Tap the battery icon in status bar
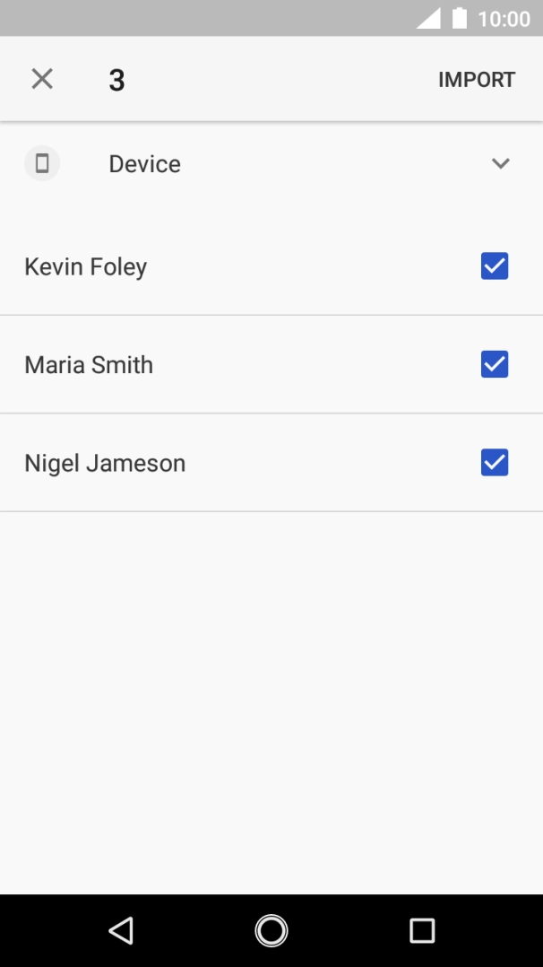This screenshot has height=967, width=543. pyautogui.click(x=460, y=19)
